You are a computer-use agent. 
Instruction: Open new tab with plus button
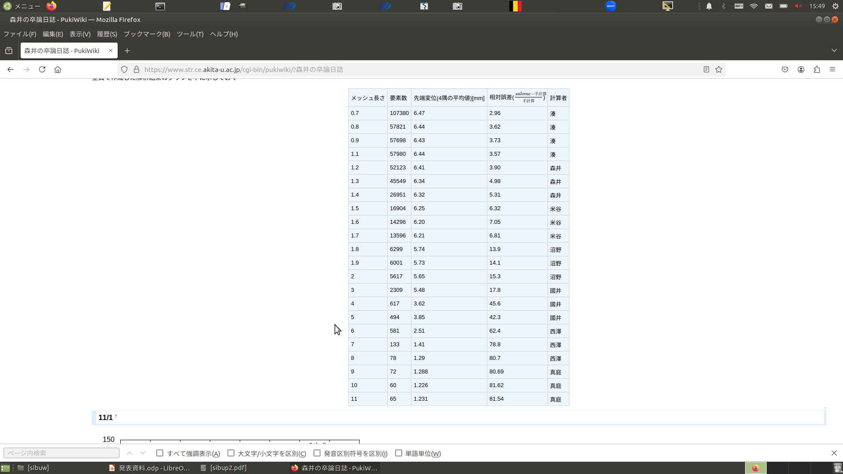127,51
